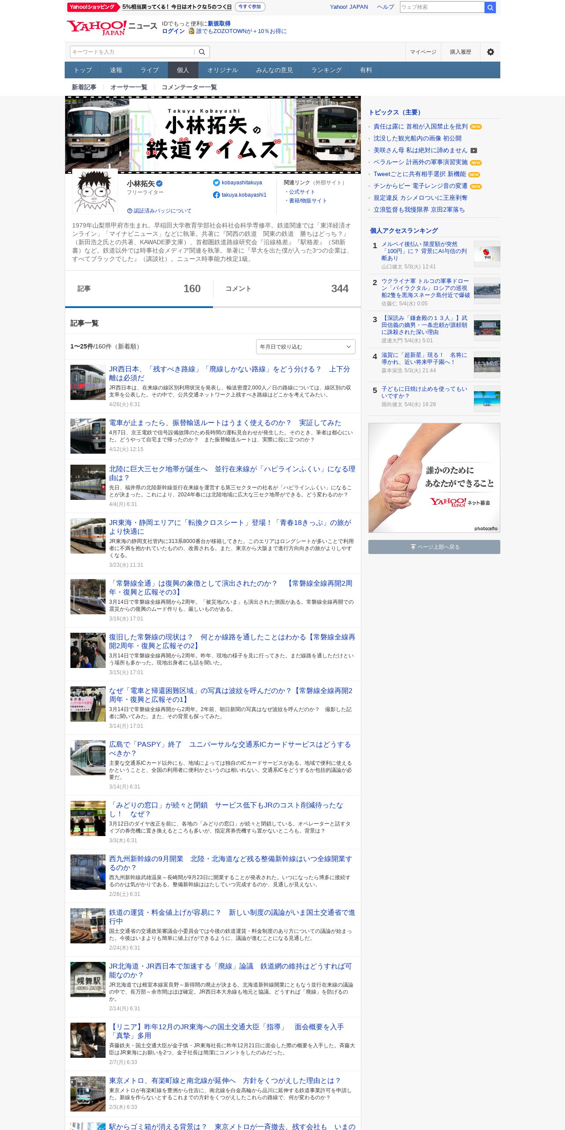Image resolution: width=565 pixels, height=1130 pixels.
Task: Open topic 規定違反 カシメロついに王座剥奪
Action: point(420,198)
